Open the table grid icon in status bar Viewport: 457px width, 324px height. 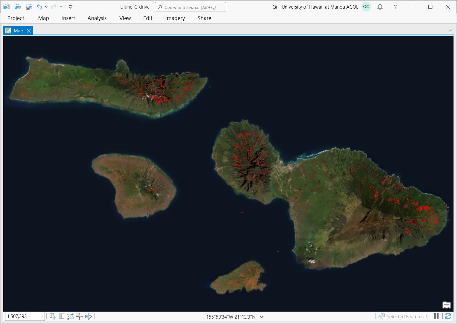coord(62,316)
